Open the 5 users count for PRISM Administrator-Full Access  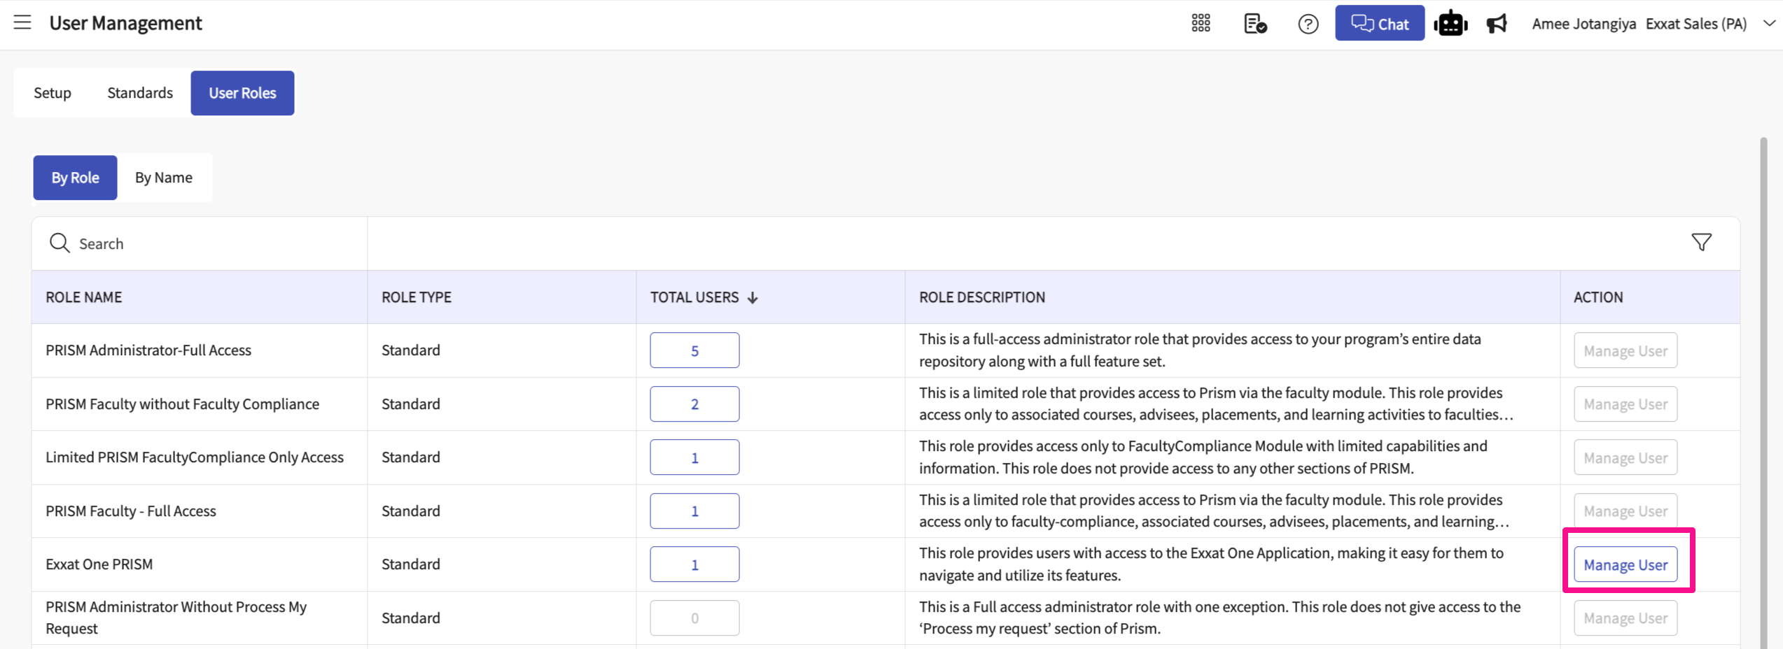(694, 350)
